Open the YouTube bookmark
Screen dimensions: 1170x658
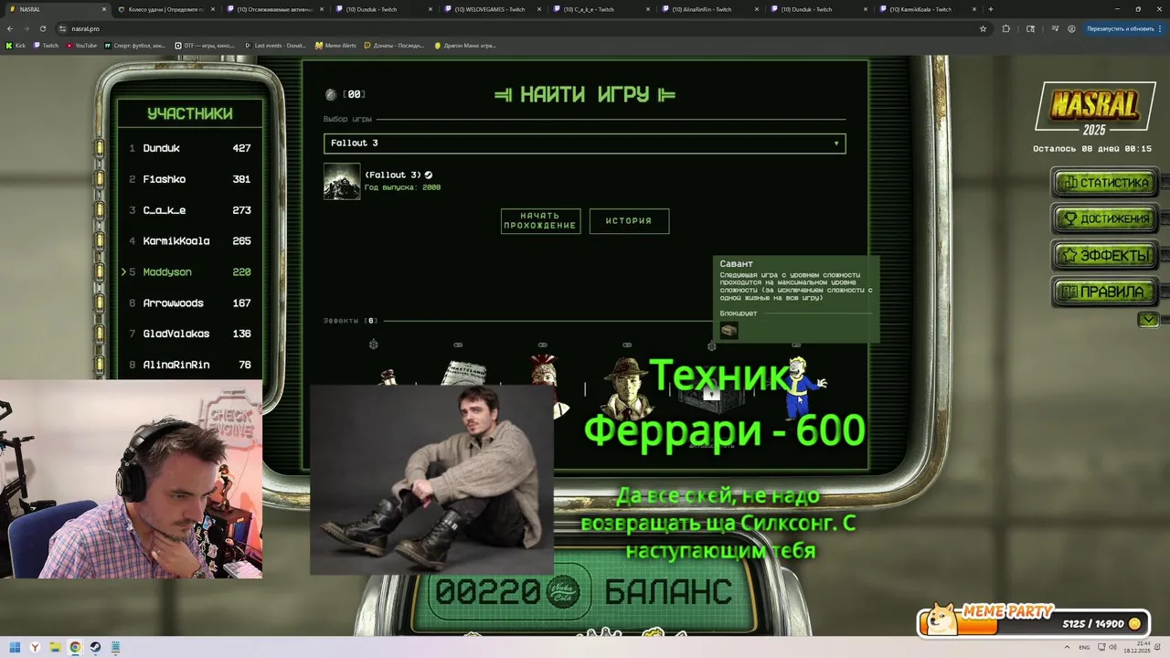81,45
